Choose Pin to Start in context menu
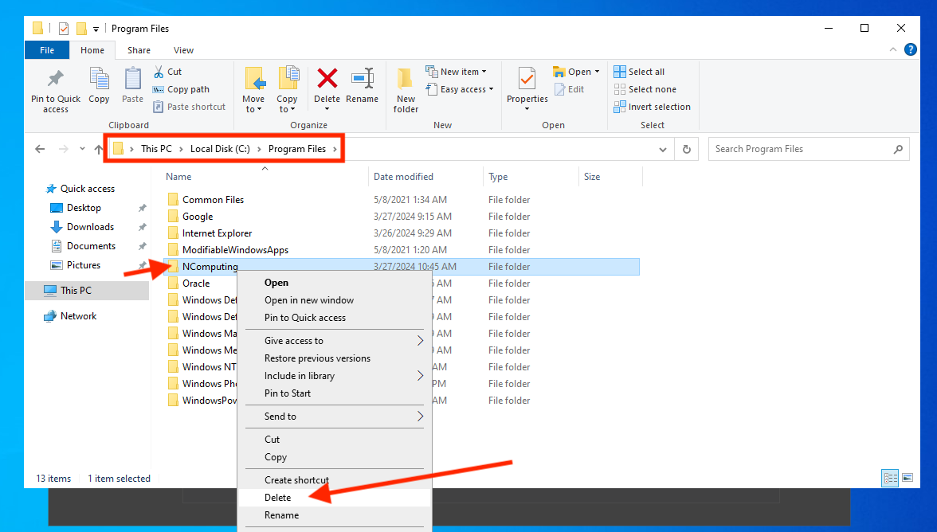 [334, 393]
